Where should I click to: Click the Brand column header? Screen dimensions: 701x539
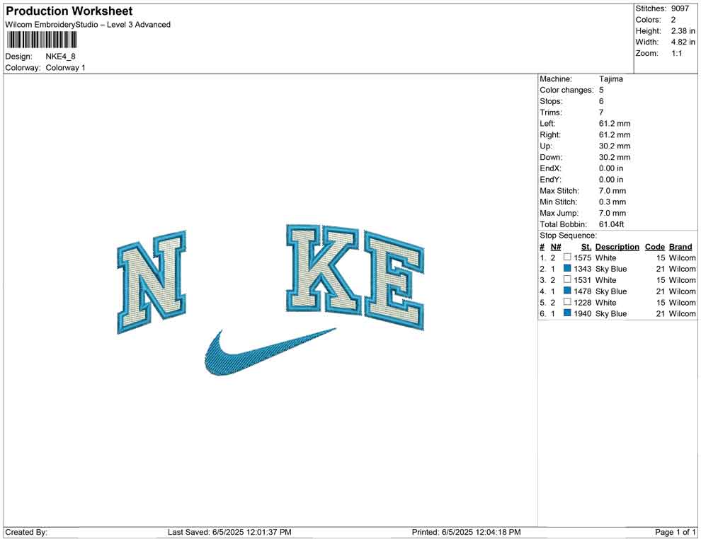680,246
